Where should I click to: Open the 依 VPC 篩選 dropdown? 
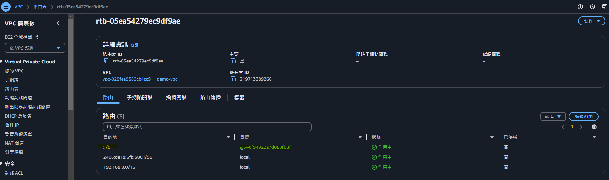pyautogui.click(x=35, y=48)
